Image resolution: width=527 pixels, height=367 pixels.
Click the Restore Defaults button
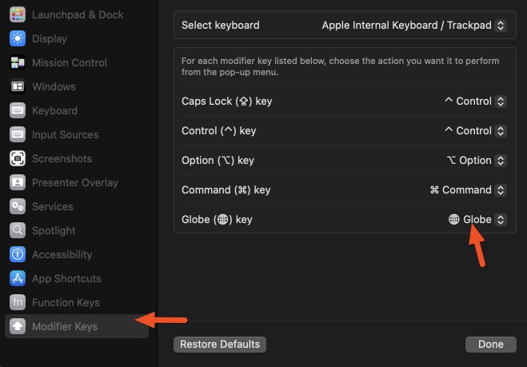220,344
